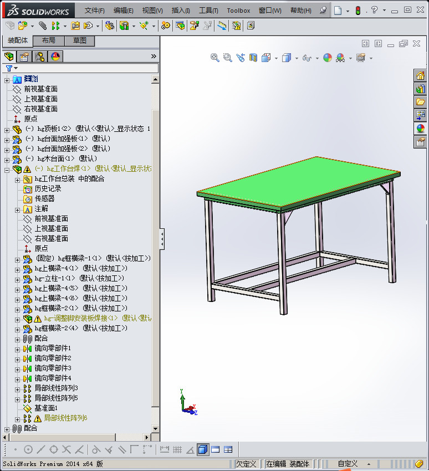Switch to the 装配体 tab
429x471 pixels.
pyautogui.click(x=18, y=40)
